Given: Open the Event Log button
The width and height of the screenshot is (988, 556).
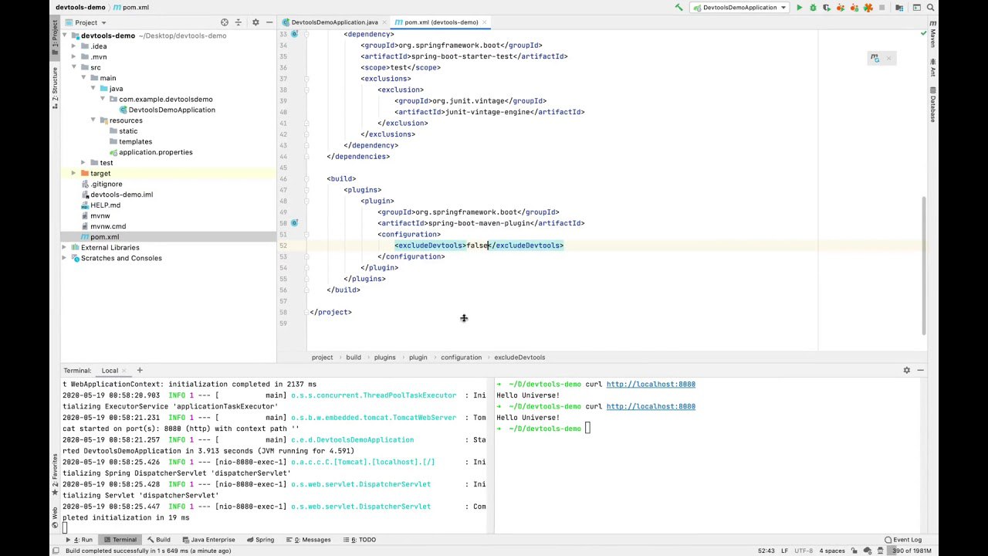Looking at the screenshot, I should click(x=903, y=540).
